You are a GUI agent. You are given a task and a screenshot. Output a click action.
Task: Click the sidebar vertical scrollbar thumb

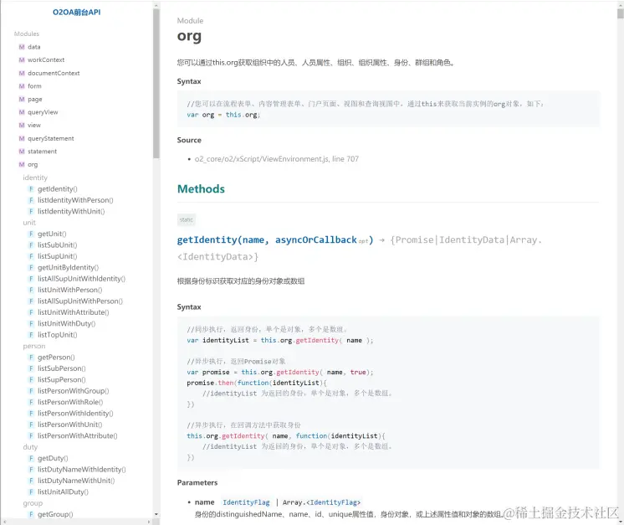156,84
